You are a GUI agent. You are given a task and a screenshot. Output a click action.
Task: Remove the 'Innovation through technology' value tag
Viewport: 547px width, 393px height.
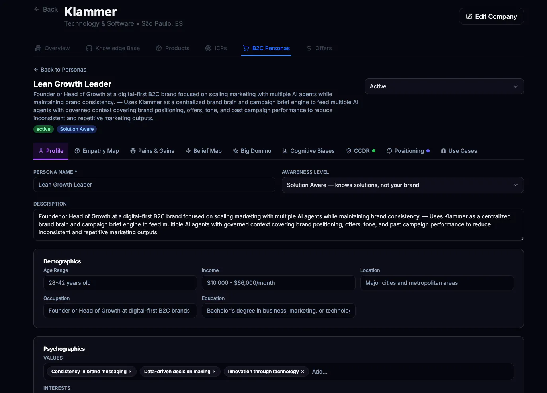point(303,372)
